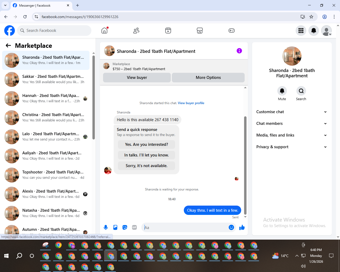Open the Lalo conversation
Screen dimensions: 340x272
(x=46, y=137)
